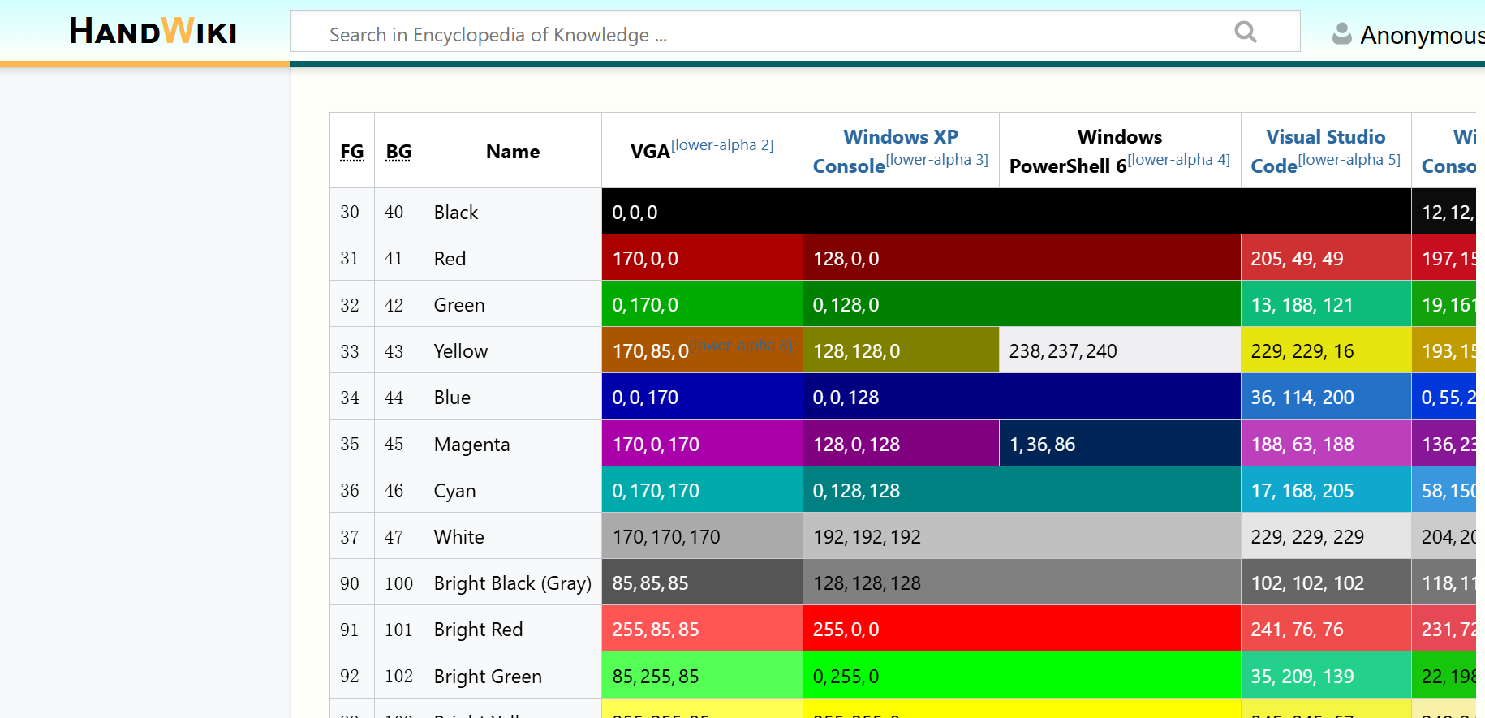Select the XP Console Blue 0,0,128 cell
Viewport: 1485px width, 718px height.
[1022, 397]
